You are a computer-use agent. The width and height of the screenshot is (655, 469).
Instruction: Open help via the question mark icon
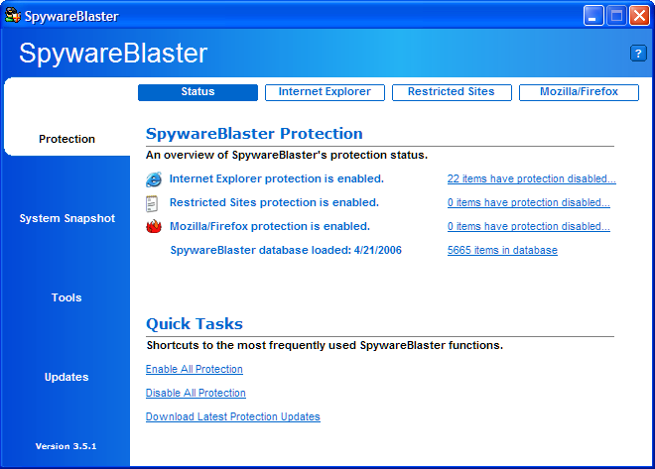(x=638, y=54)
